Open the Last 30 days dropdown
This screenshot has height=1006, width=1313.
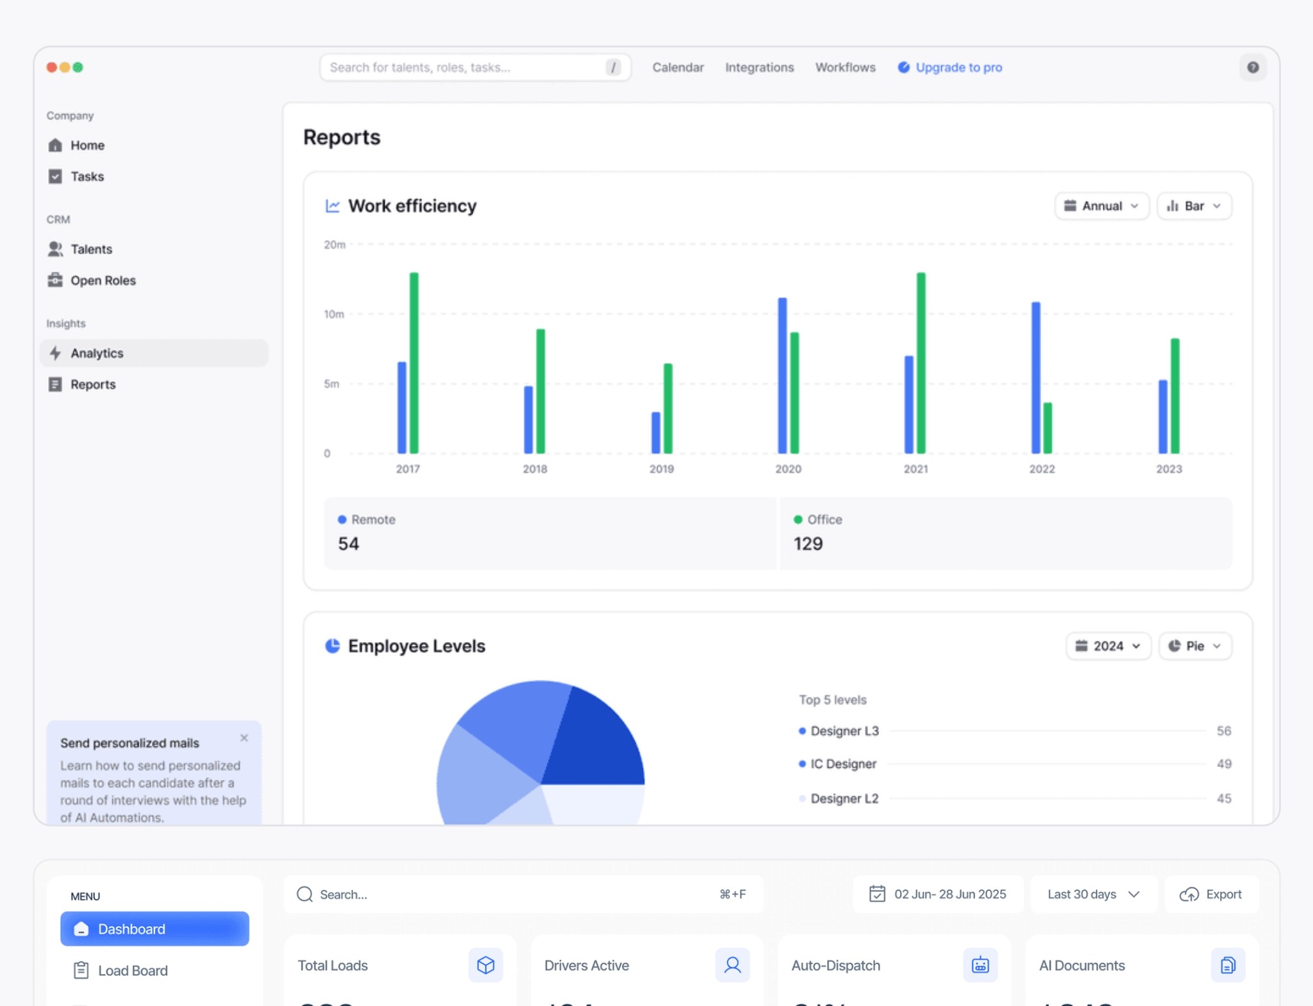point(1092,894)
